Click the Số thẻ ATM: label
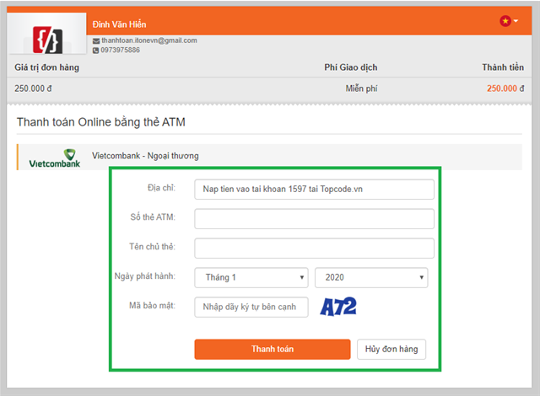 click(153, 217)
